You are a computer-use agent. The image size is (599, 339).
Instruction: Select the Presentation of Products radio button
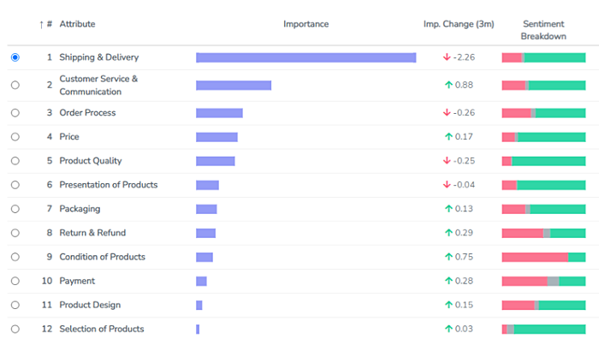point(15,185)
